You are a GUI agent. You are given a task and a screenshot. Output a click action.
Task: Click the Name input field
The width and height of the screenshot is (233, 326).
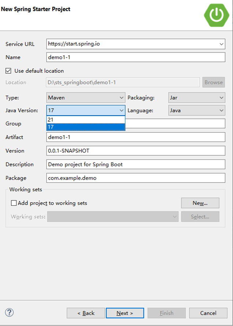(x=135, y=57)
